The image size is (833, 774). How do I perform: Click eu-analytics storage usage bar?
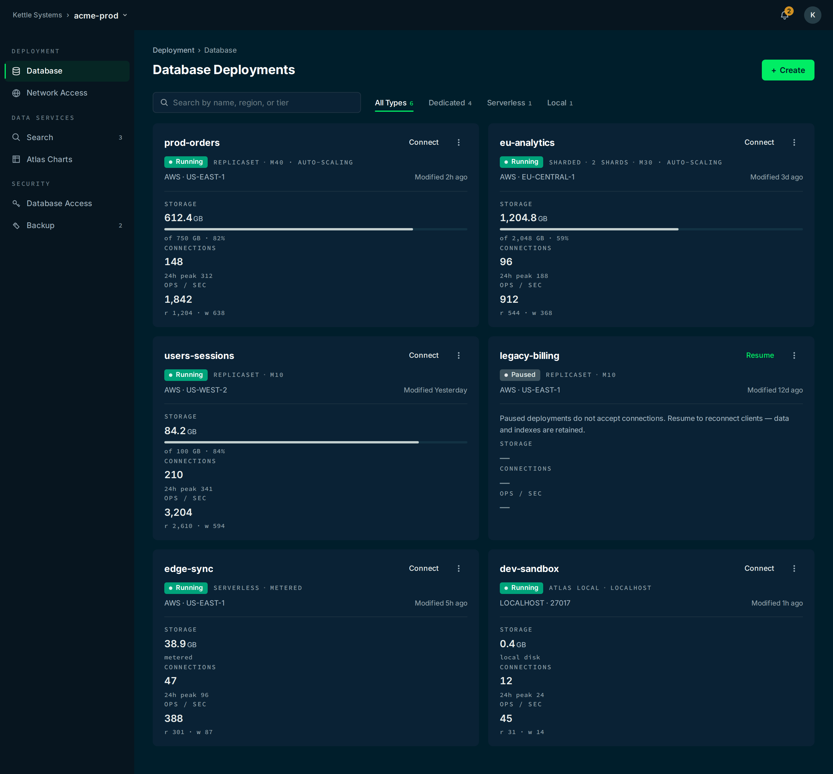click(x=651, y=229)
